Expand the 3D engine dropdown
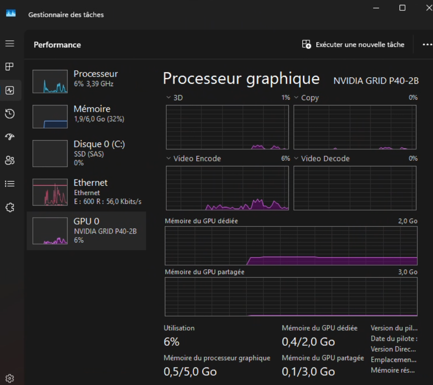Image resolution: width=433 pixels, height=385 pixels. (169, 97)
